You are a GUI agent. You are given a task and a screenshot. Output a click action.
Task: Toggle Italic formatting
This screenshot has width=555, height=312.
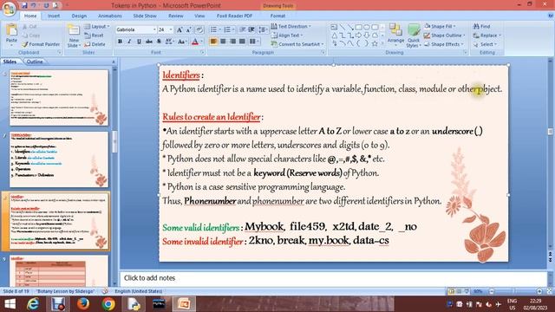pyautogui.click(x=129, y=42)
